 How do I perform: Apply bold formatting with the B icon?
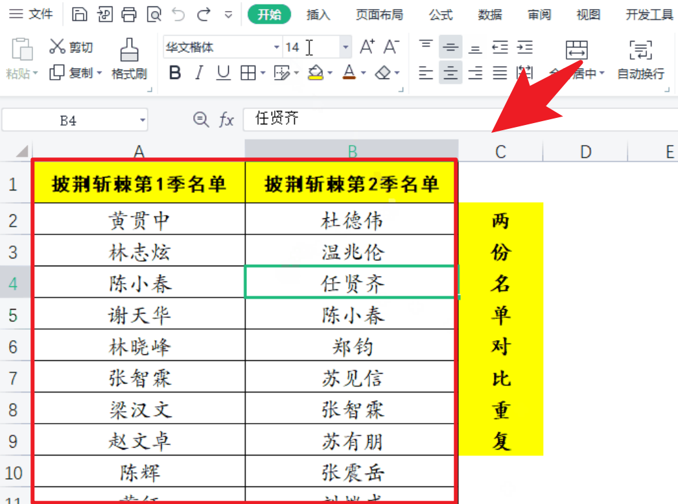coord(174,73)
